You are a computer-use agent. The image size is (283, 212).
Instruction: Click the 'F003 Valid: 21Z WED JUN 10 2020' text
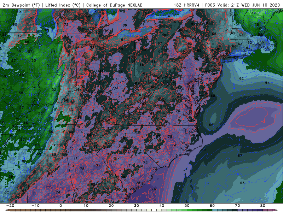tap(242, 5)
